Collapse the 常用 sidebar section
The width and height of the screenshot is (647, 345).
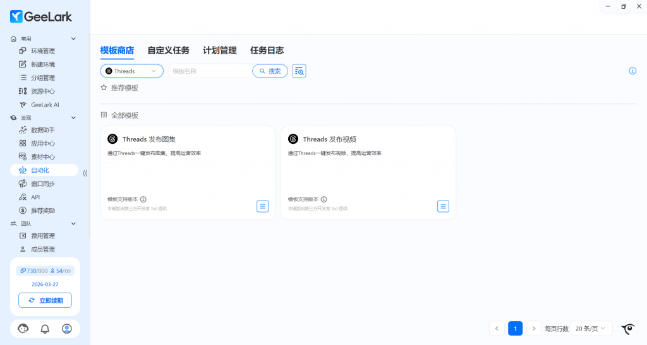[x=73, y=39]
